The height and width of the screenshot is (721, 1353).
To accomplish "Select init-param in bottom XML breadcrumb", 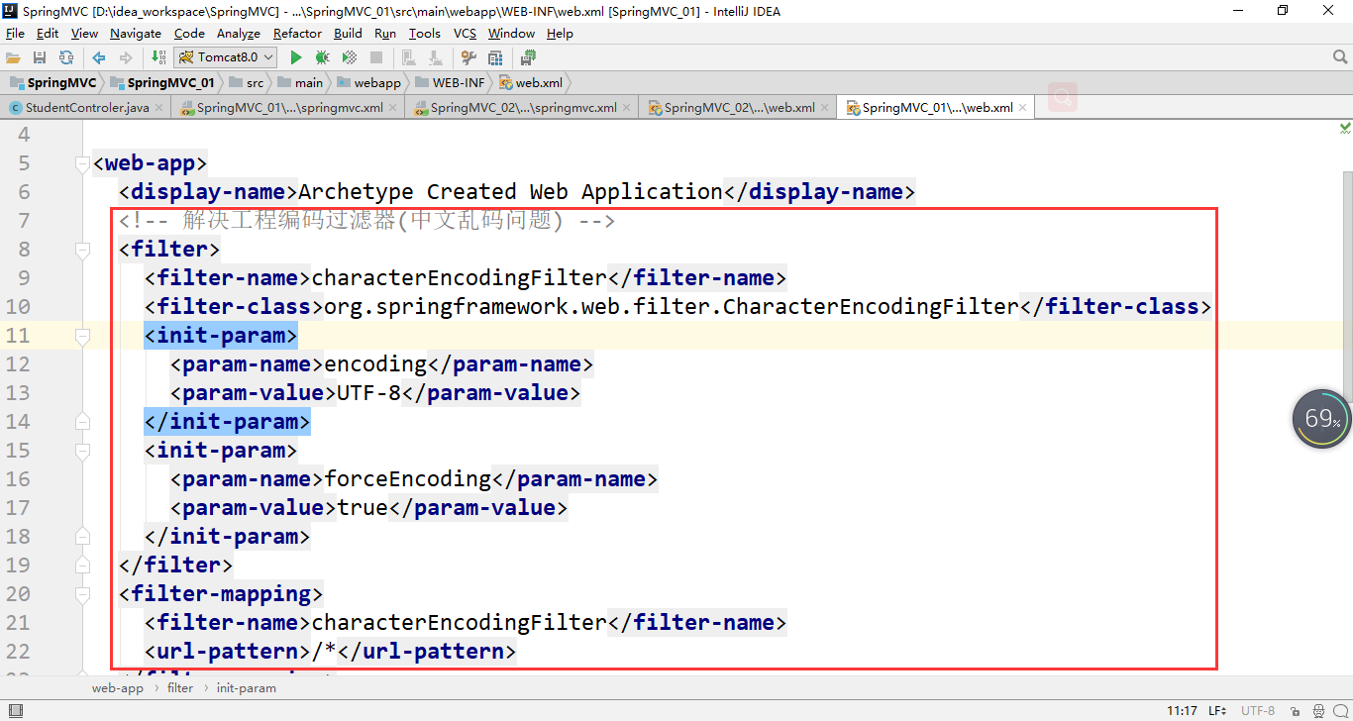I will click(x=247, y=687).
